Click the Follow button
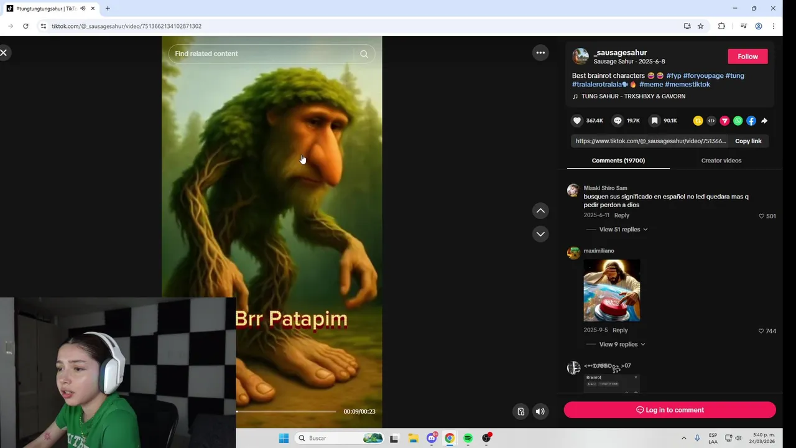 (747, 57)
